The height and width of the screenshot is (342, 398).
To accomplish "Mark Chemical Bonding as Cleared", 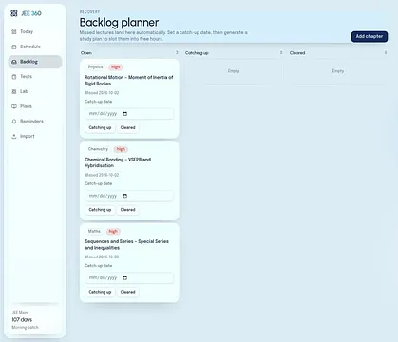I will (127, 210).
